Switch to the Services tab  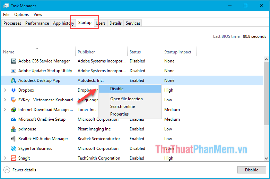pos(133,23)
